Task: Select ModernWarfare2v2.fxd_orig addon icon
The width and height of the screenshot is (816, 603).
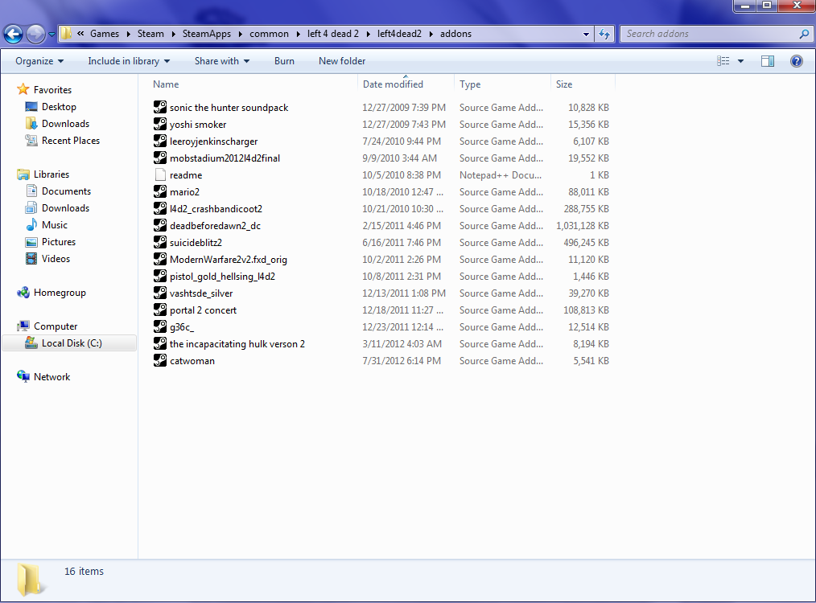Action: coord(160,260)
